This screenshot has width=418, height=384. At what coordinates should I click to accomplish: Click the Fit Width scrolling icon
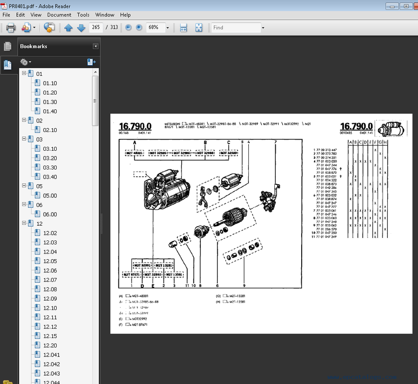pos(184,27)
